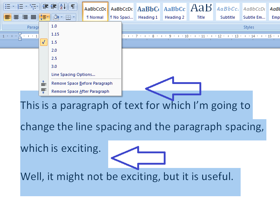Click the line spacing icon button

point(43,17)
